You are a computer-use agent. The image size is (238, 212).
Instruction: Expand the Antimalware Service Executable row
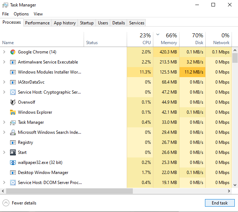(x=4, y=62)
